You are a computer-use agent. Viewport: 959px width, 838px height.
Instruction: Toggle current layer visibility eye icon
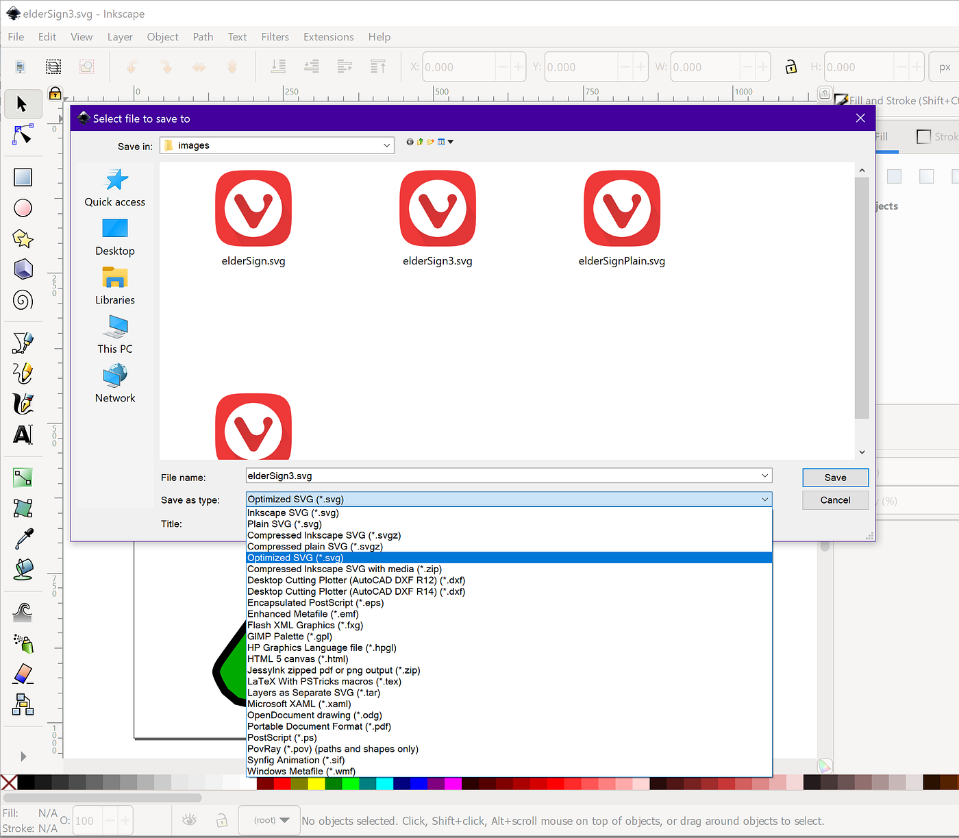tap(189, 819)
